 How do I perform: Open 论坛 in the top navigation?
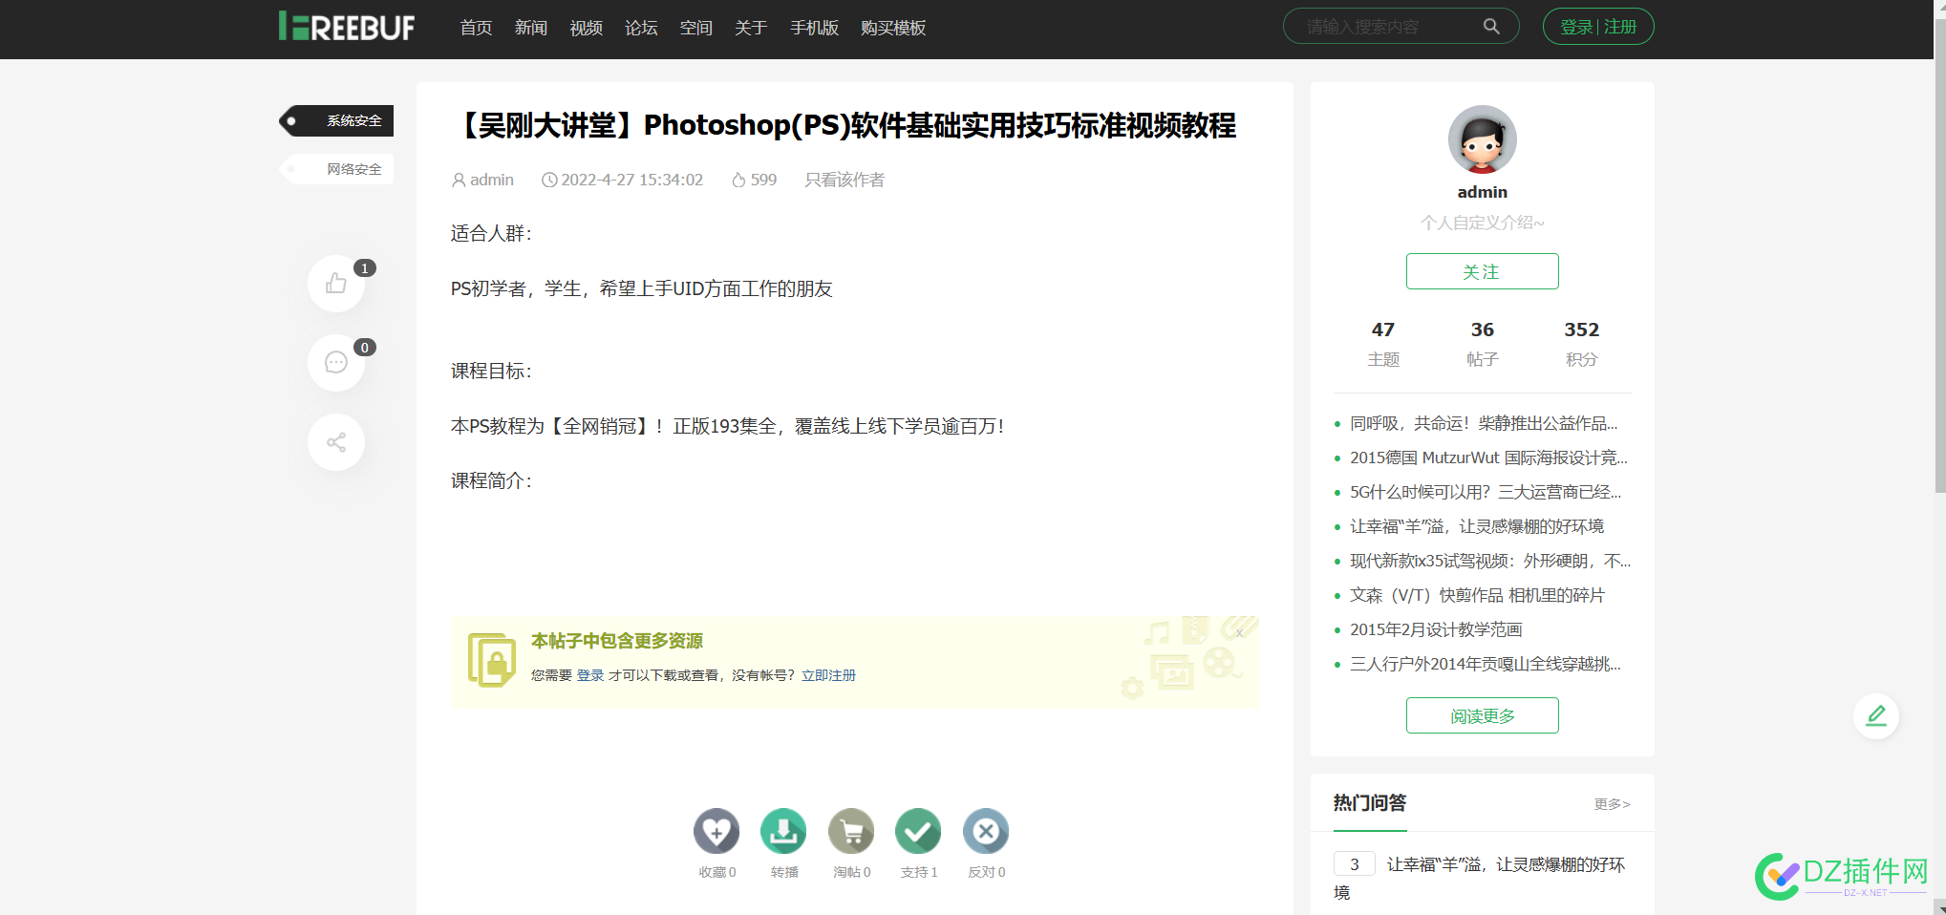[x=641, y=28]
